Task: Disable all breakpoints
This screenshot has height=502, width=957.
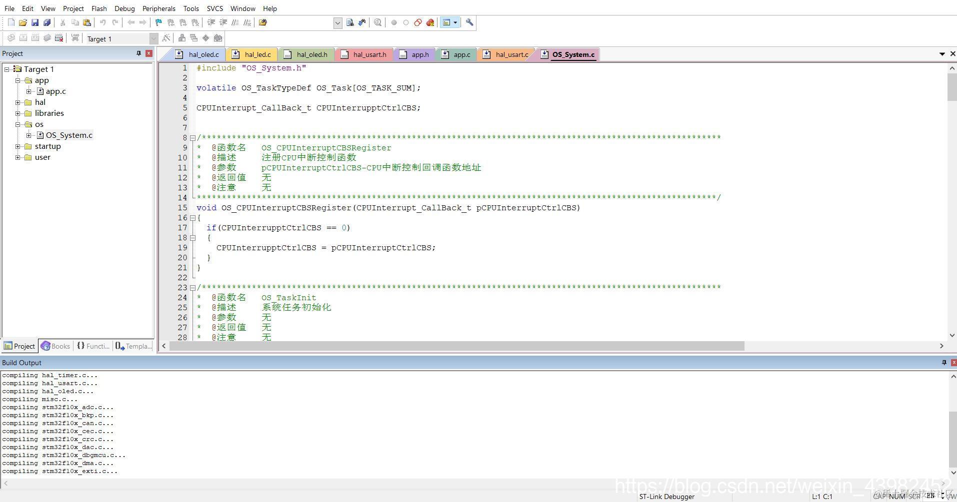Action: click(x=418, y=22)
